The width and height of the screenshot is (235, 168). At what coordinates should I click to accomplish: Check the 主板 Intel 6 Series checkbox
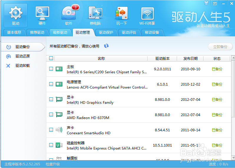tap(51, 69)
